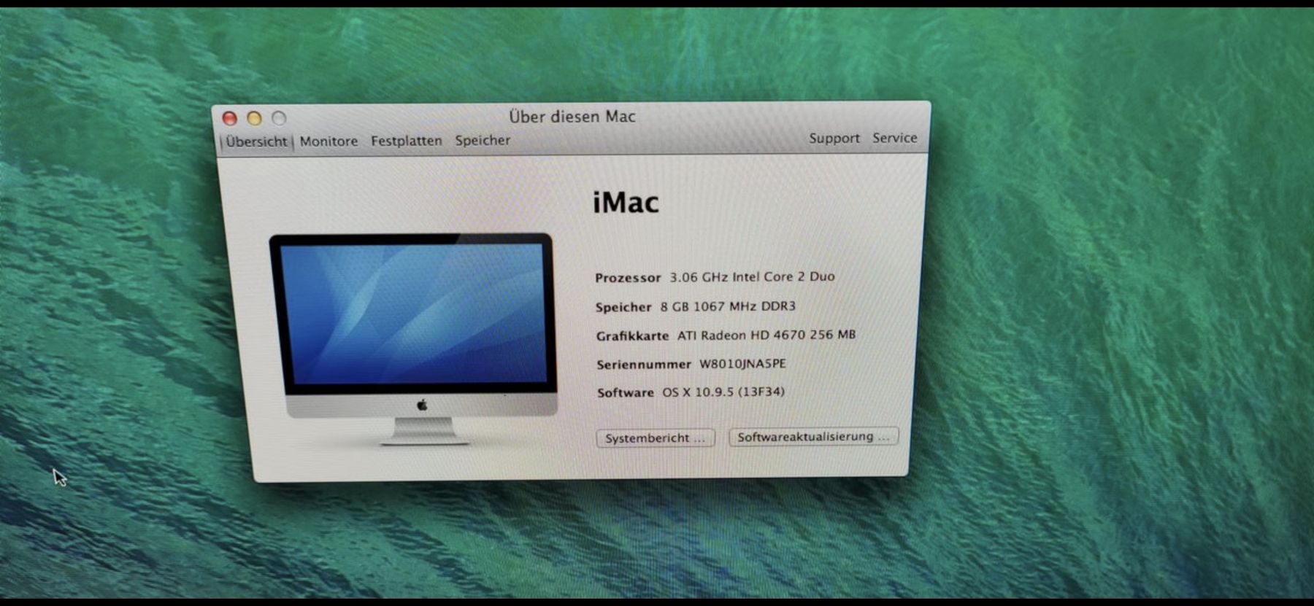This screenshot has width=1314, height=606.
Task: Click the iMac computer illustration
Action: tap(413, 339)
